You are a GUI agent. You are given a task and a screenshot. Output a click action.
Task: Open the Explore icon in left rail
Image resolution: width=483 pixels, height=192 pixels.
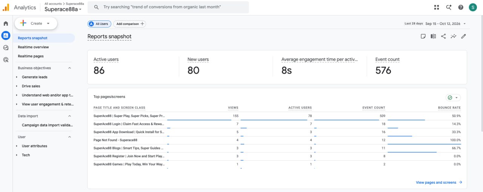click(6, 48)
